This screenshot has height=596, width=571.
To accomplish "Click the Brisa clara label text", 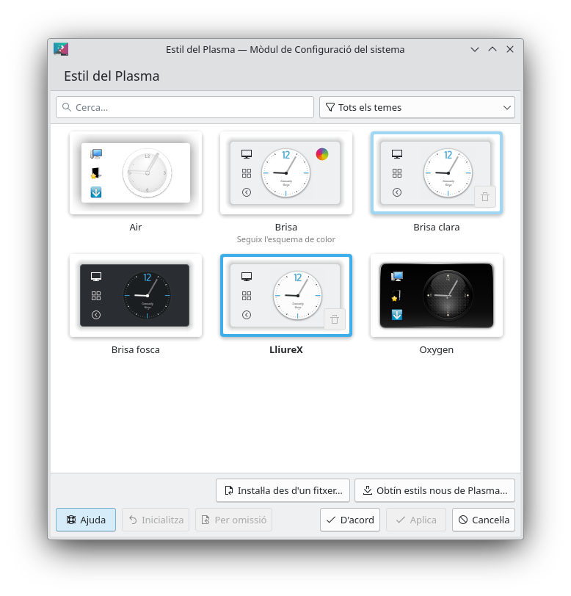I will point(437,227).
